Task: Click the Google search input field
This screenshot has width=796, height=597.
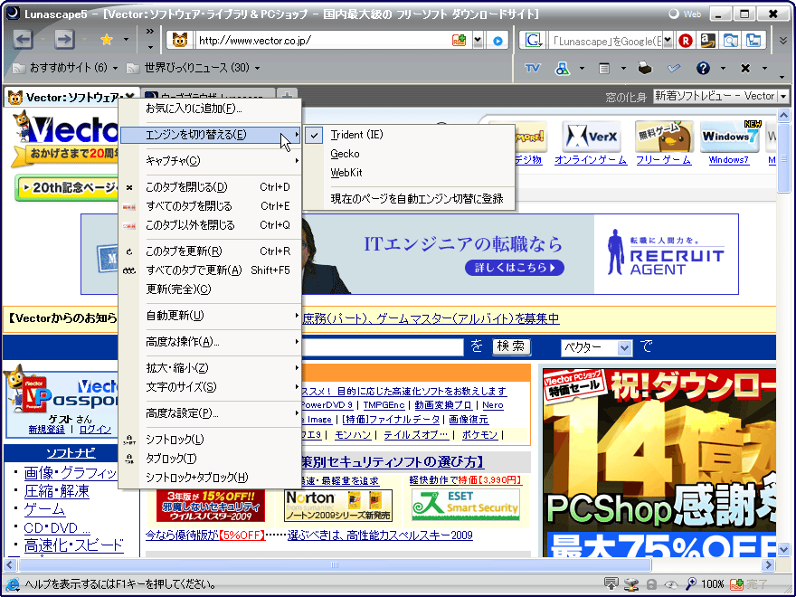Action: pos(606,41)
